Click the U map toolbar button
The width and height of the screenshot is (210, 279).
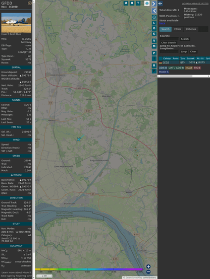pyautogui.click(x=126, y=3)
